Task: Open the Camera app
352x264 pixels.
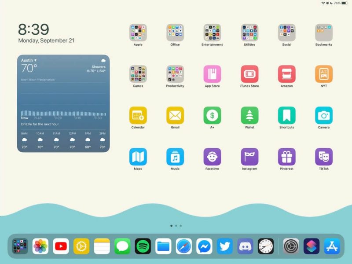Action: coord(323,115)
